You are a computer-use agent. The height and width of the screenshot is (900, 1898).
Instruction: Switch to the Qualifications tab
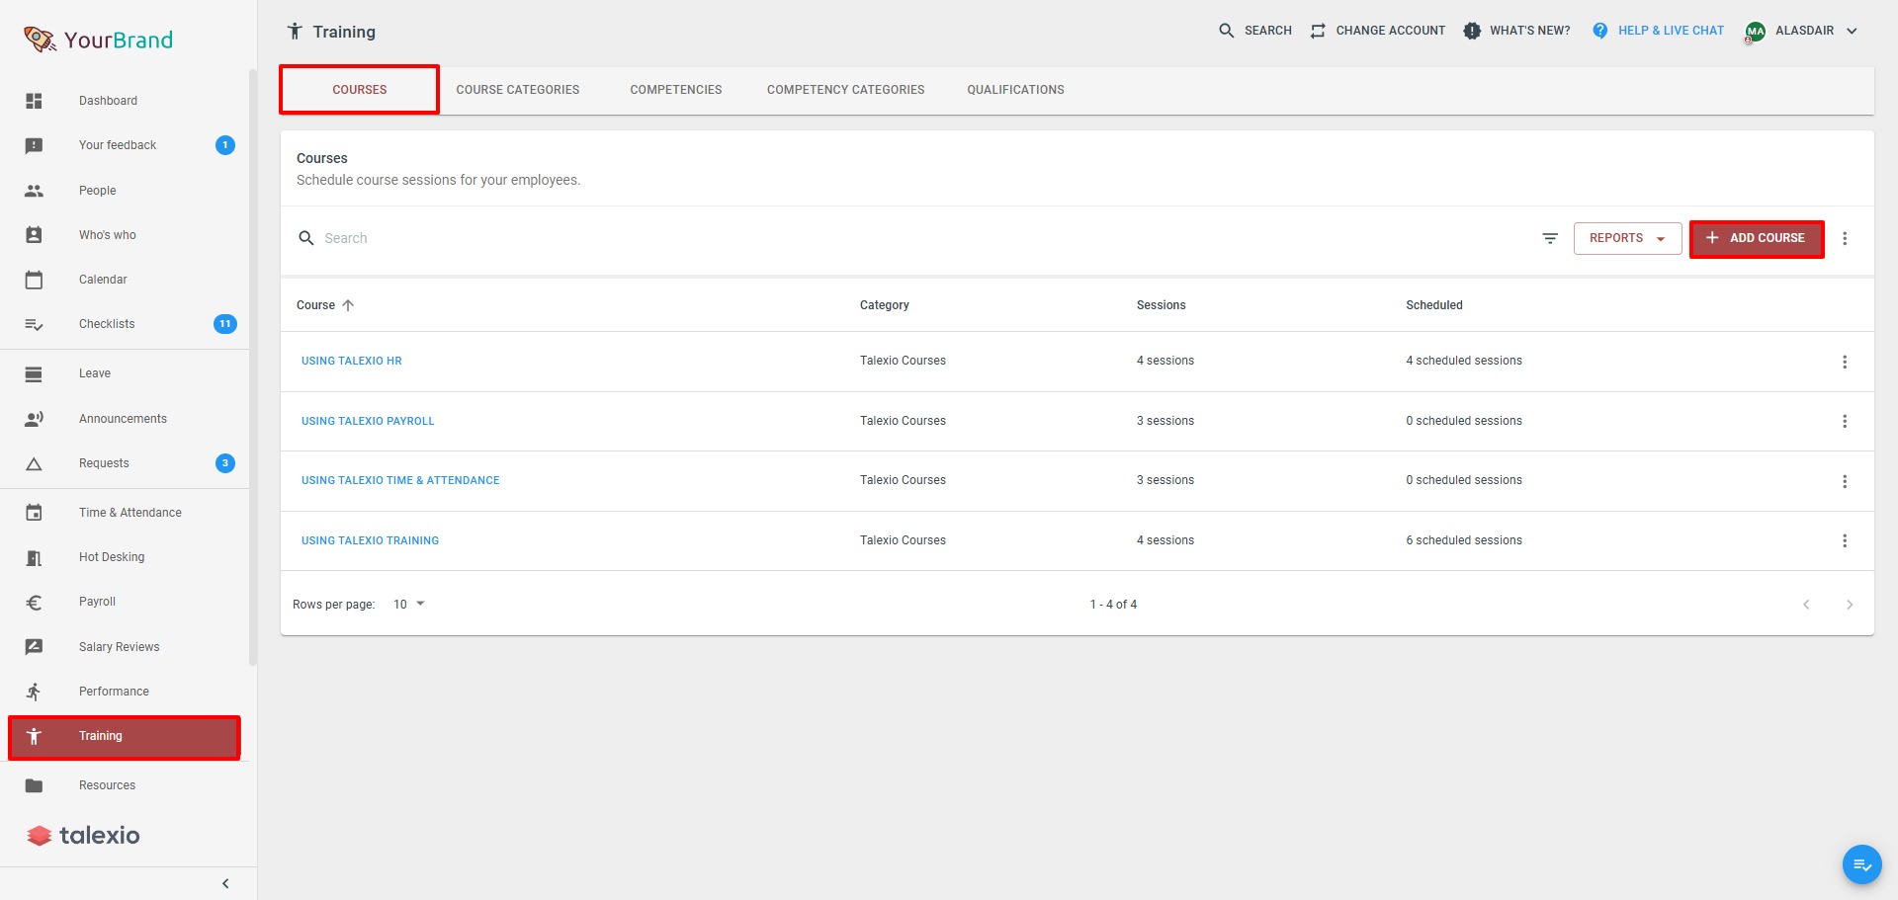click(x=1015, y=90)
